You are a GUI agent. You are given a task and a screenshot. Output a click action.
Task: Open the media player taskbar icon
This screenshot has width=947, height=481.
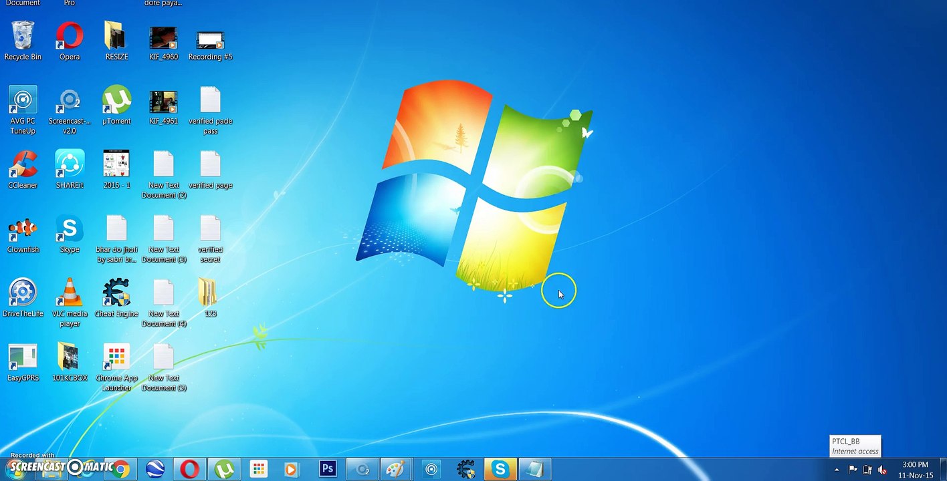pyautogui.click(x=291, y=470)
